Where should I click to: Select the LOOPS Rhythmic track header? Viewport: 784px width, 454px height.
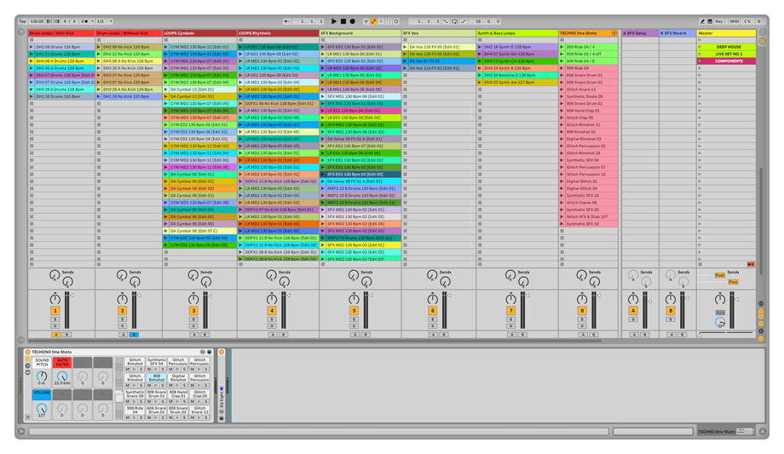tap(278, 33)
